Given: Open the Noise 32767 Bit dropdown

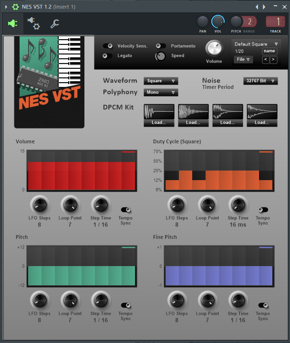Looking at the screenshot, I should point(260,81).
